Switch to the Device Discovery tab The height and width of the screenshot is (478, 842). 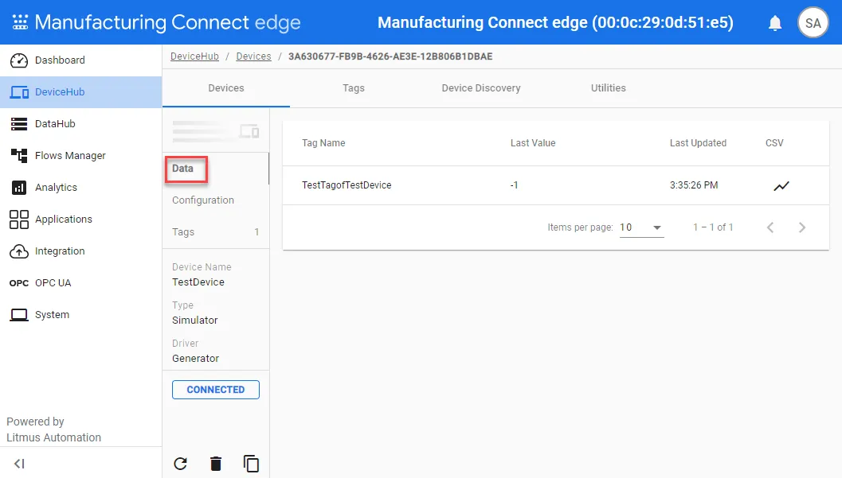(481, 87)
